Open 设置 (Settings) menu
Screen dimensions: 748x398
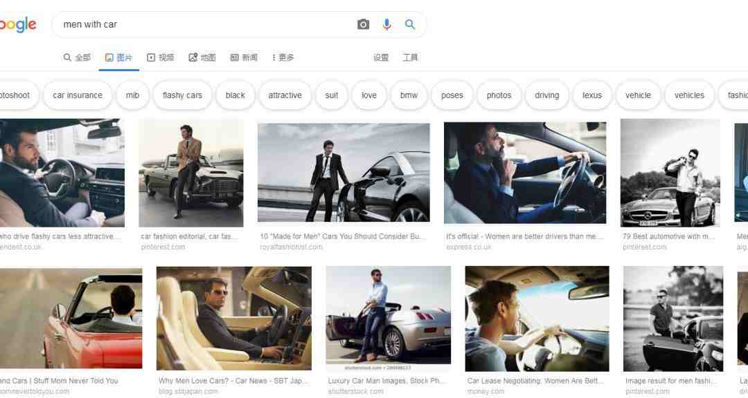[x=381, y=57]
